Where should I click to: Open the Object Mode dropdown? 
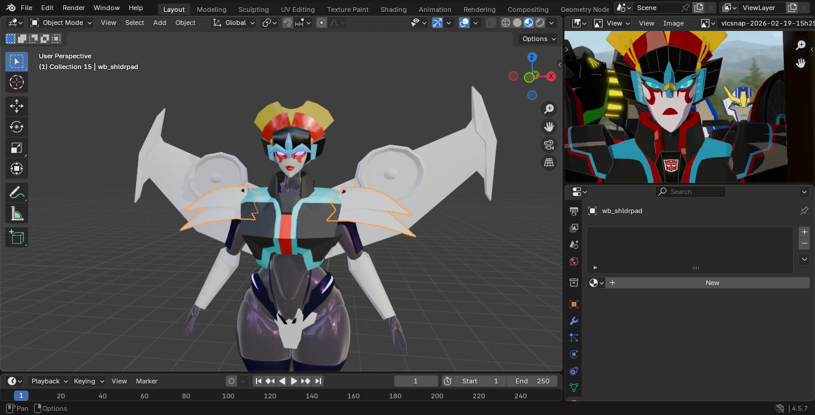point(61,23)
